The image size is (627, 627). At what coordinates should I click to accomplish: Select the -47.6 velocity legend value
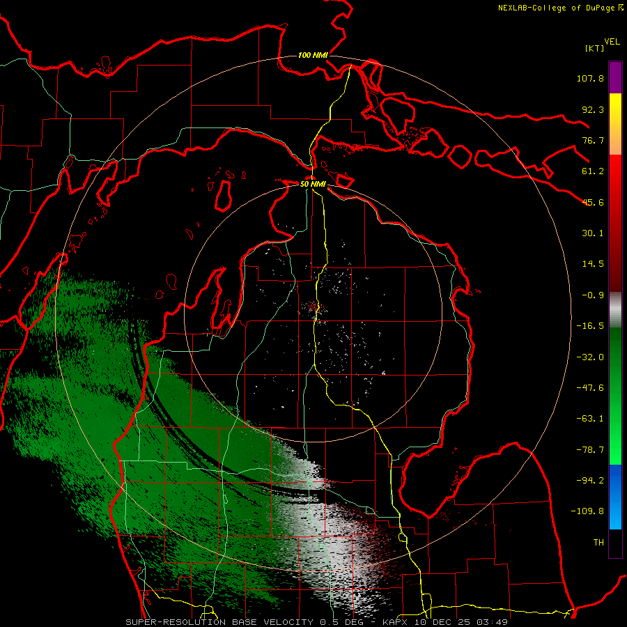(590, 388)
